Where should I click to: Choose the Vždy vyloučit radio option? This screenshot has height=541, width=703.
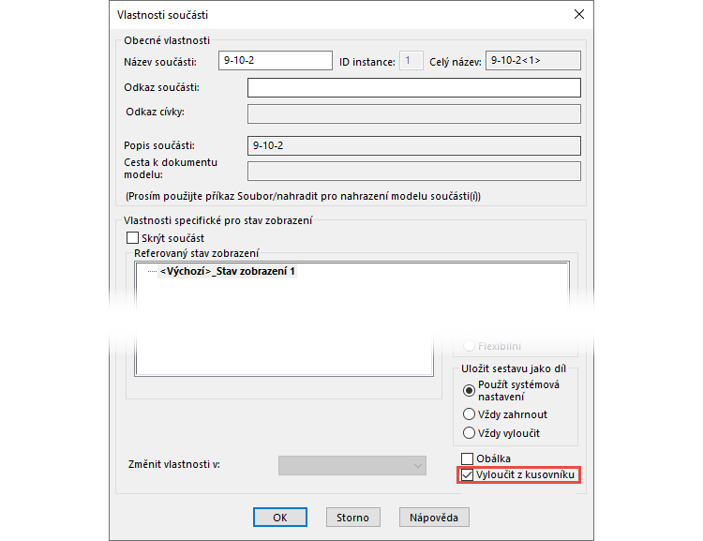click(470, 433)
